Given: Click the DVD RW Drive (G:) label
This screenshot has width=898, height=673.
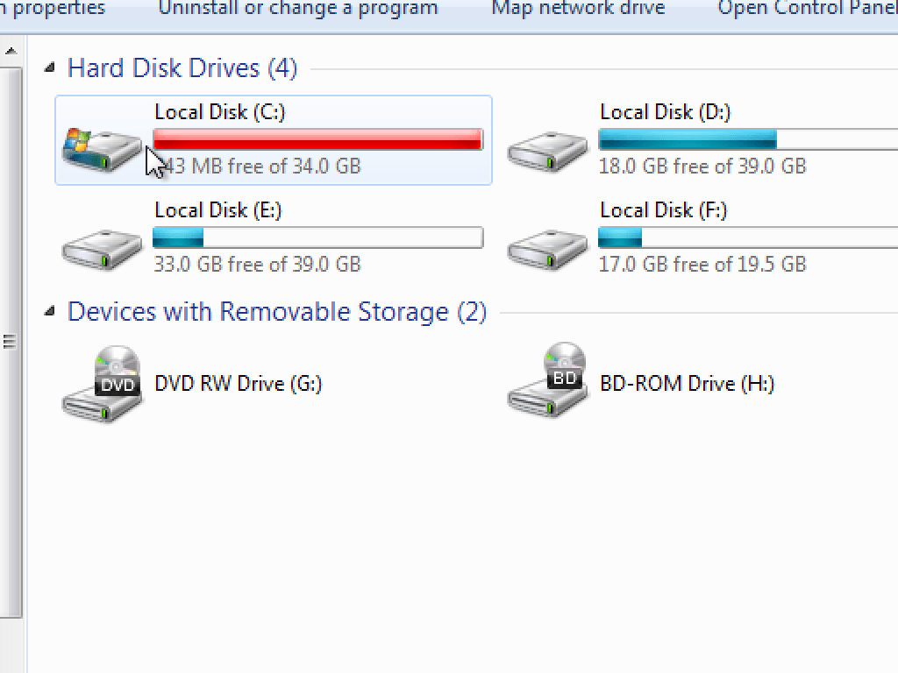Looking at the screenshot, I should (239, 384).
